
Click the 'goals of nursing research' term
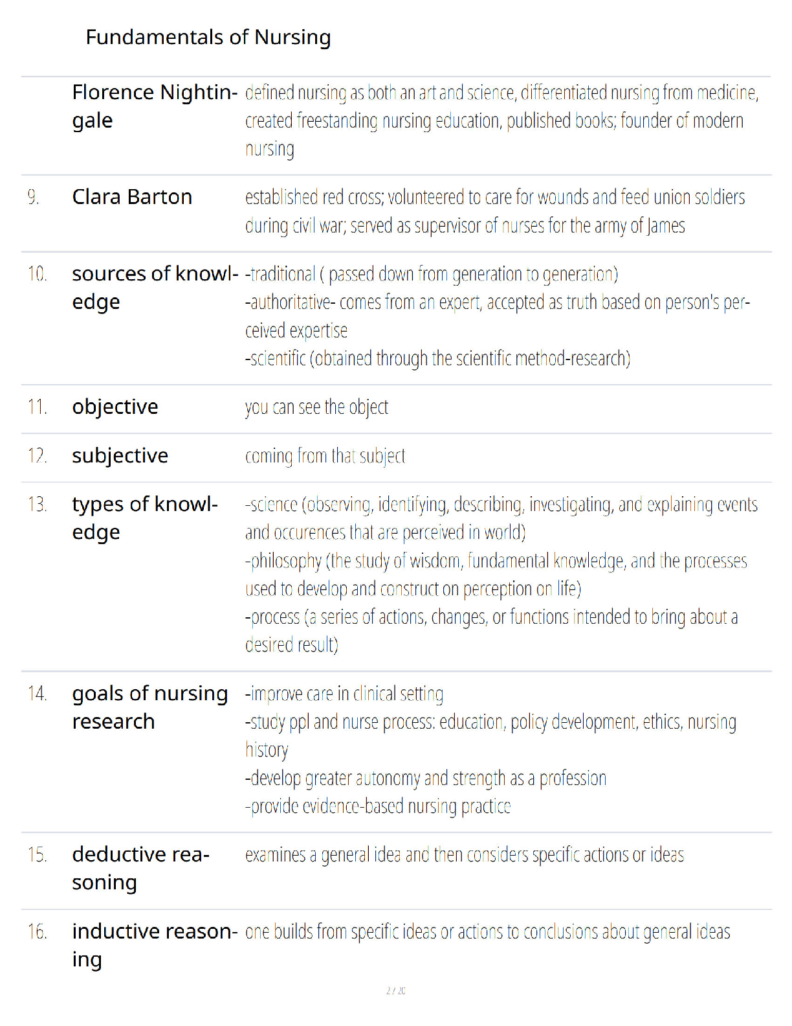point(150,707)
